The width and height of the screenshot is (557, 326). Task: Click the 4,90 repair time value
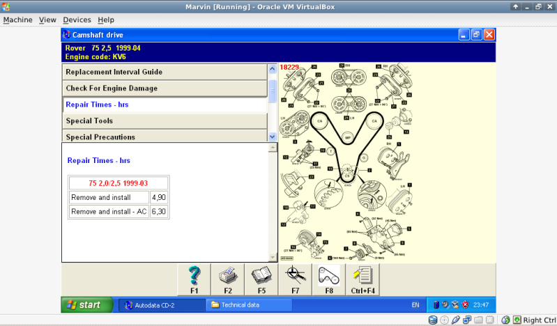pos(159,197)
